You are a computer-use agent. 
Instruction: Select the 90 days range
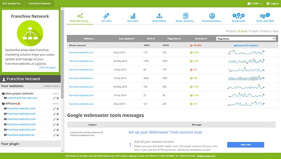pyautogui.click(x=230, y=31)
